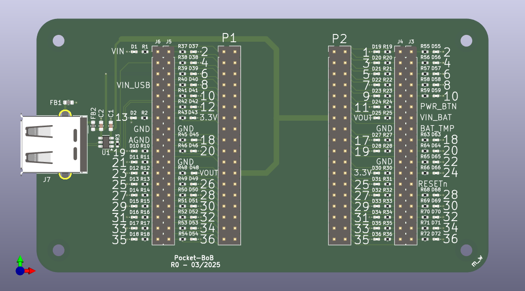Click the J4 header reference label
Screen dimensions: 525x291
pos(400,42)
